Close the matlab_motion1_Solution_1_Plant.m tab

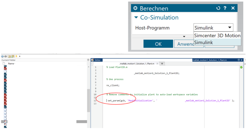[157, 64]
